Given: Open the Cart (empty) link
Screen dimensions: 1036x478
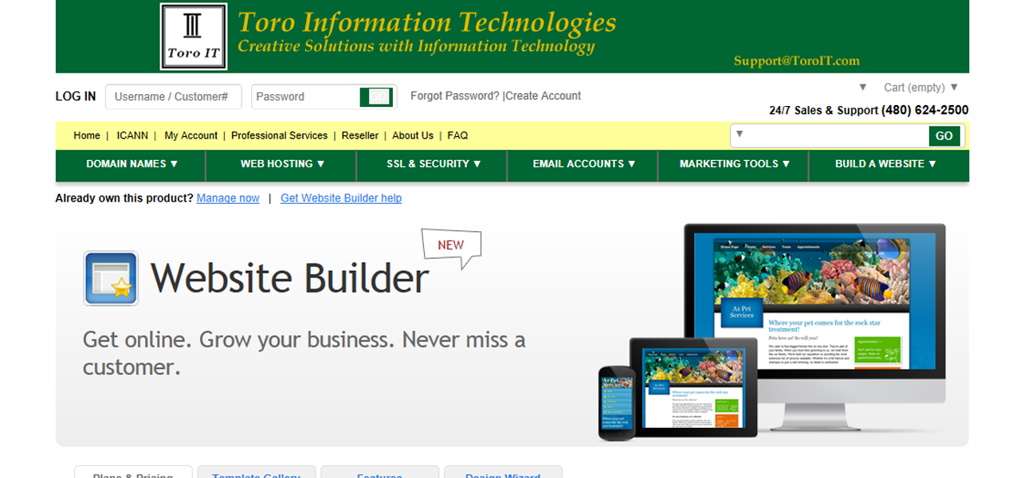Looking at the screenshot, I should pos(914,88).
